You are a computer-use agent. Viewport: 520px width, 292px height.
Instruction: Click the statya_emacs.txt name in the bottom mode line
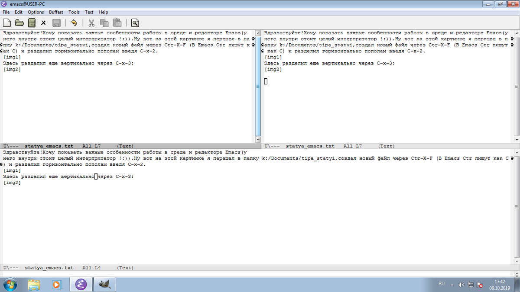(x=49, y=268)
